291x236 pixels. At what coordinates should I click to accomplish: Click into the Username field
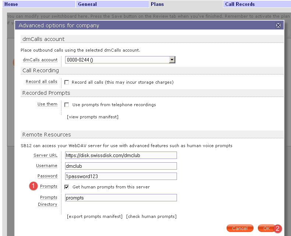121,166
